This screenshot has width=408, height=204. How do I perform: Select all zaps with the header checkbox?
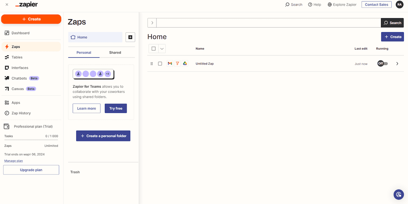(153, 48)
